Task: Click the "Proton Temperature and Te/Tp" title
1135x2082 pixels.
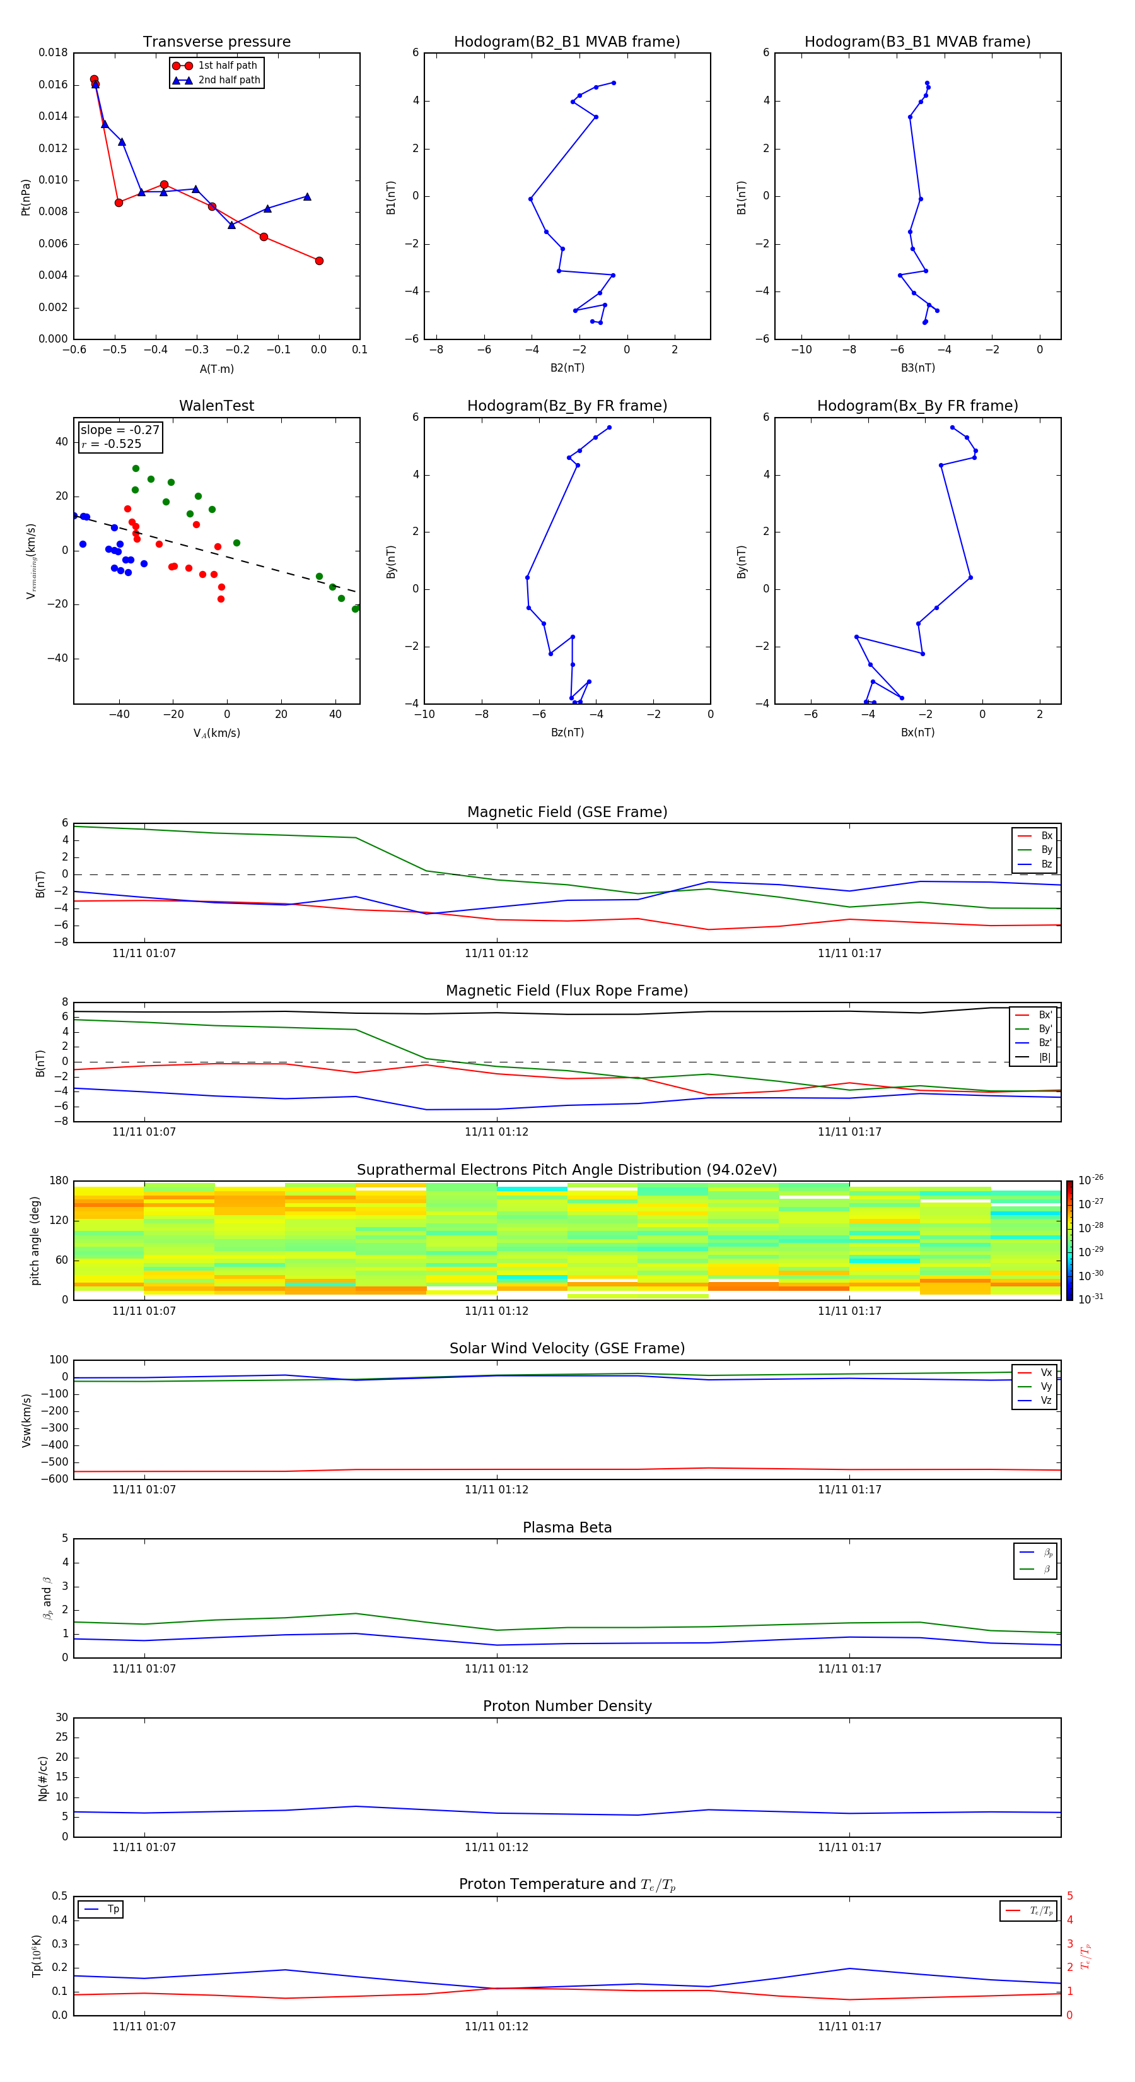Action: pyautogui.click(x=567, y=1885)
